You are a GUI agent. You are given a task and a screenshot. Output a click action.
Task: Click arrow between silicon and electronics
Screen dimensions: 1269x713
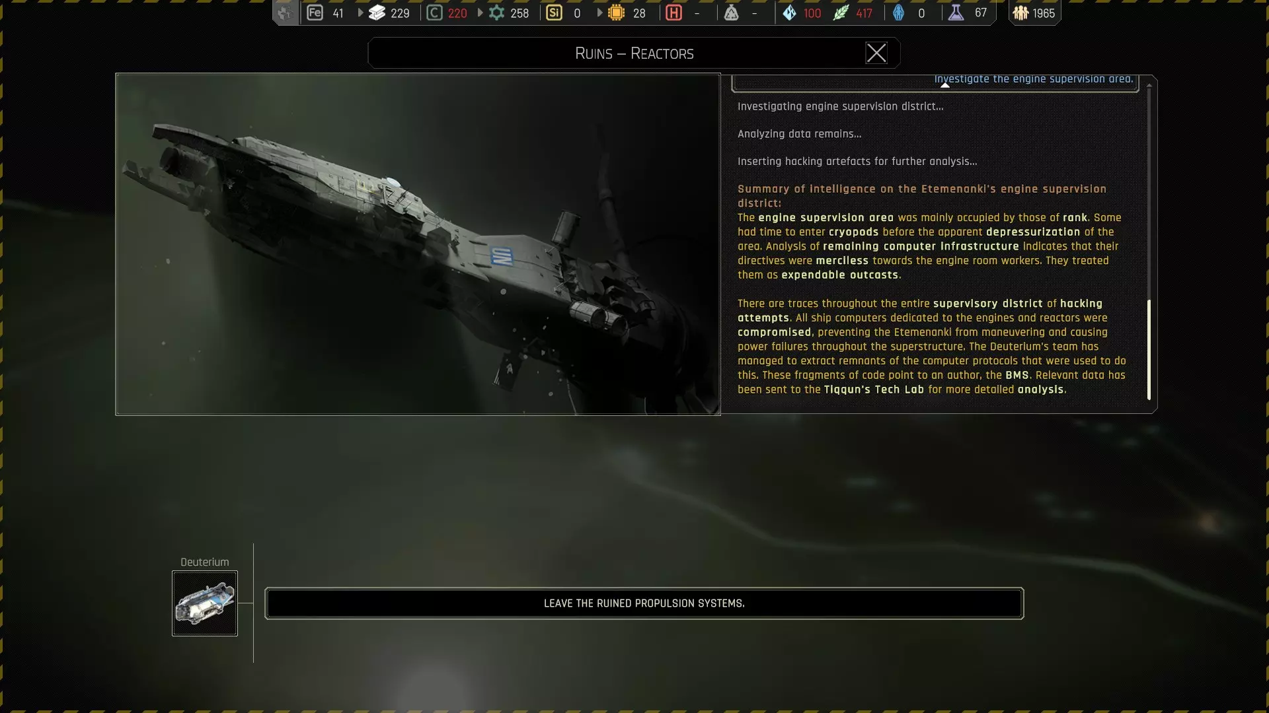coord(599,13)
